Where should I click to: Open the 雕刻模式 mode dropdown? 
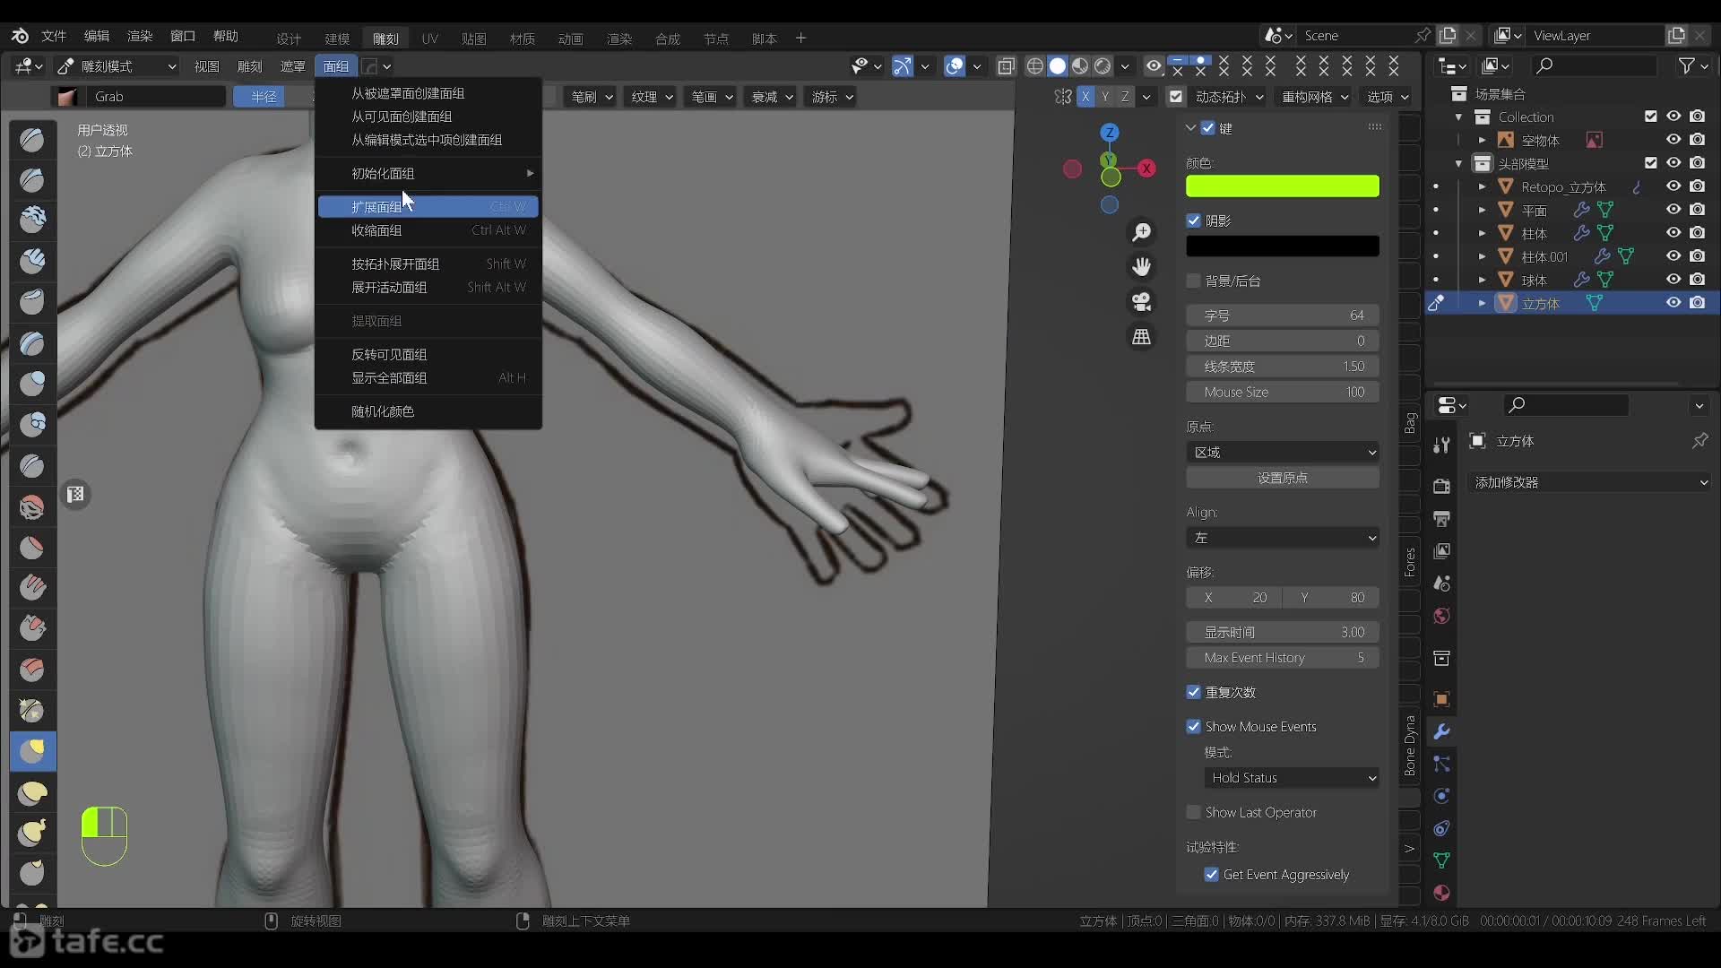coord(117,66)
